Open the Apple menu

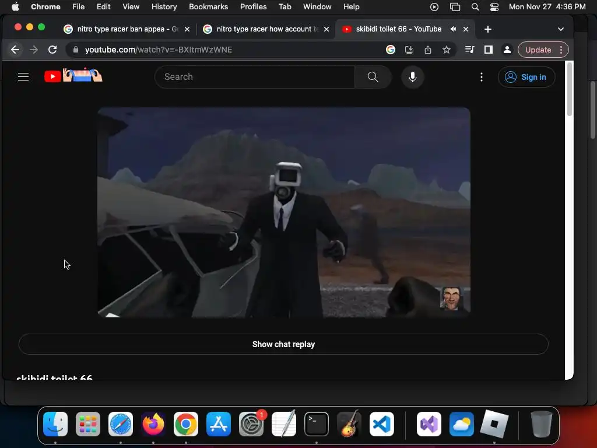(x=15, y=6)
